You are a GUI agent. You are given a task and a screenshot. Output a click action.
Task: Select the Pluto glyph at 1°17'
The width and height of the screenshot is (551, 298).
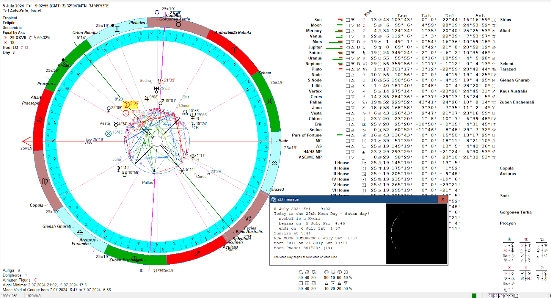[x=193, y=157]
